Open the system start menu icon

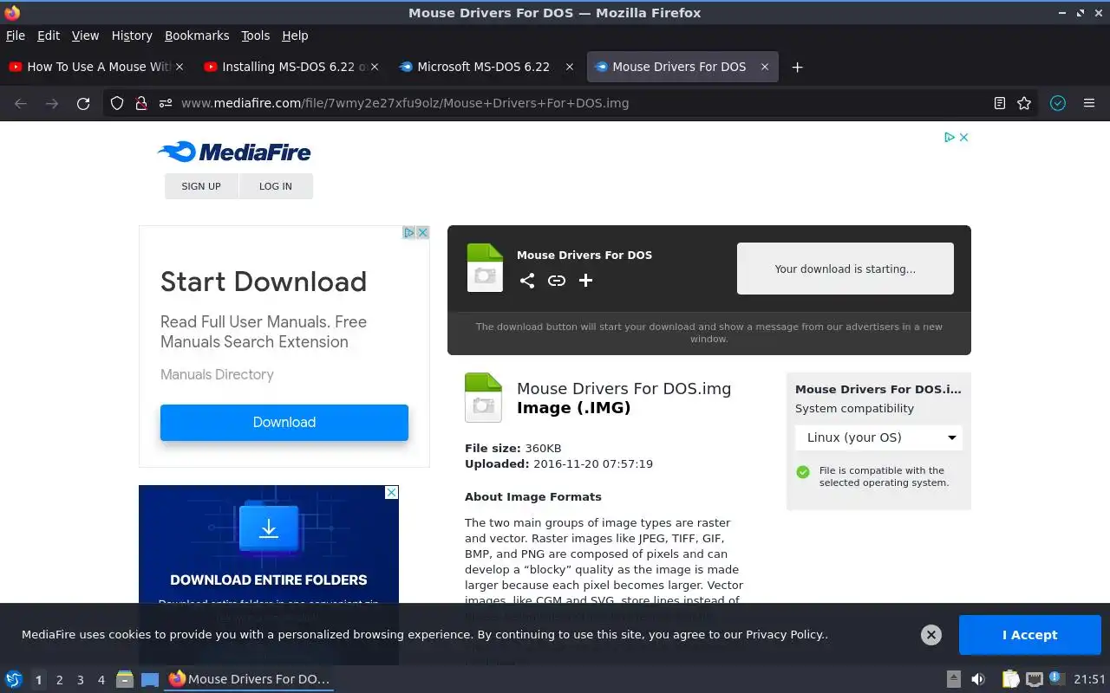point(14,679)
